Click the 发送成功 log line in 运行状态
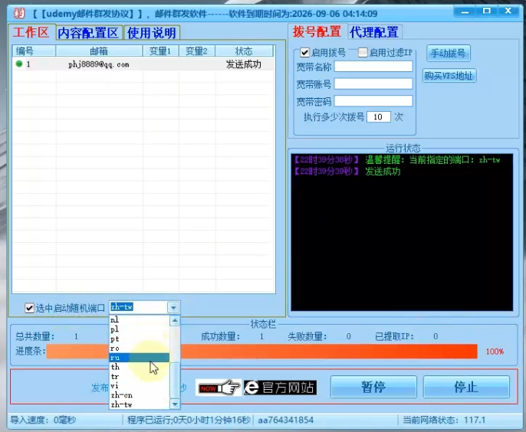Image resolution: width=526 pixels, height=432 pixels. (x=347, y=172)
